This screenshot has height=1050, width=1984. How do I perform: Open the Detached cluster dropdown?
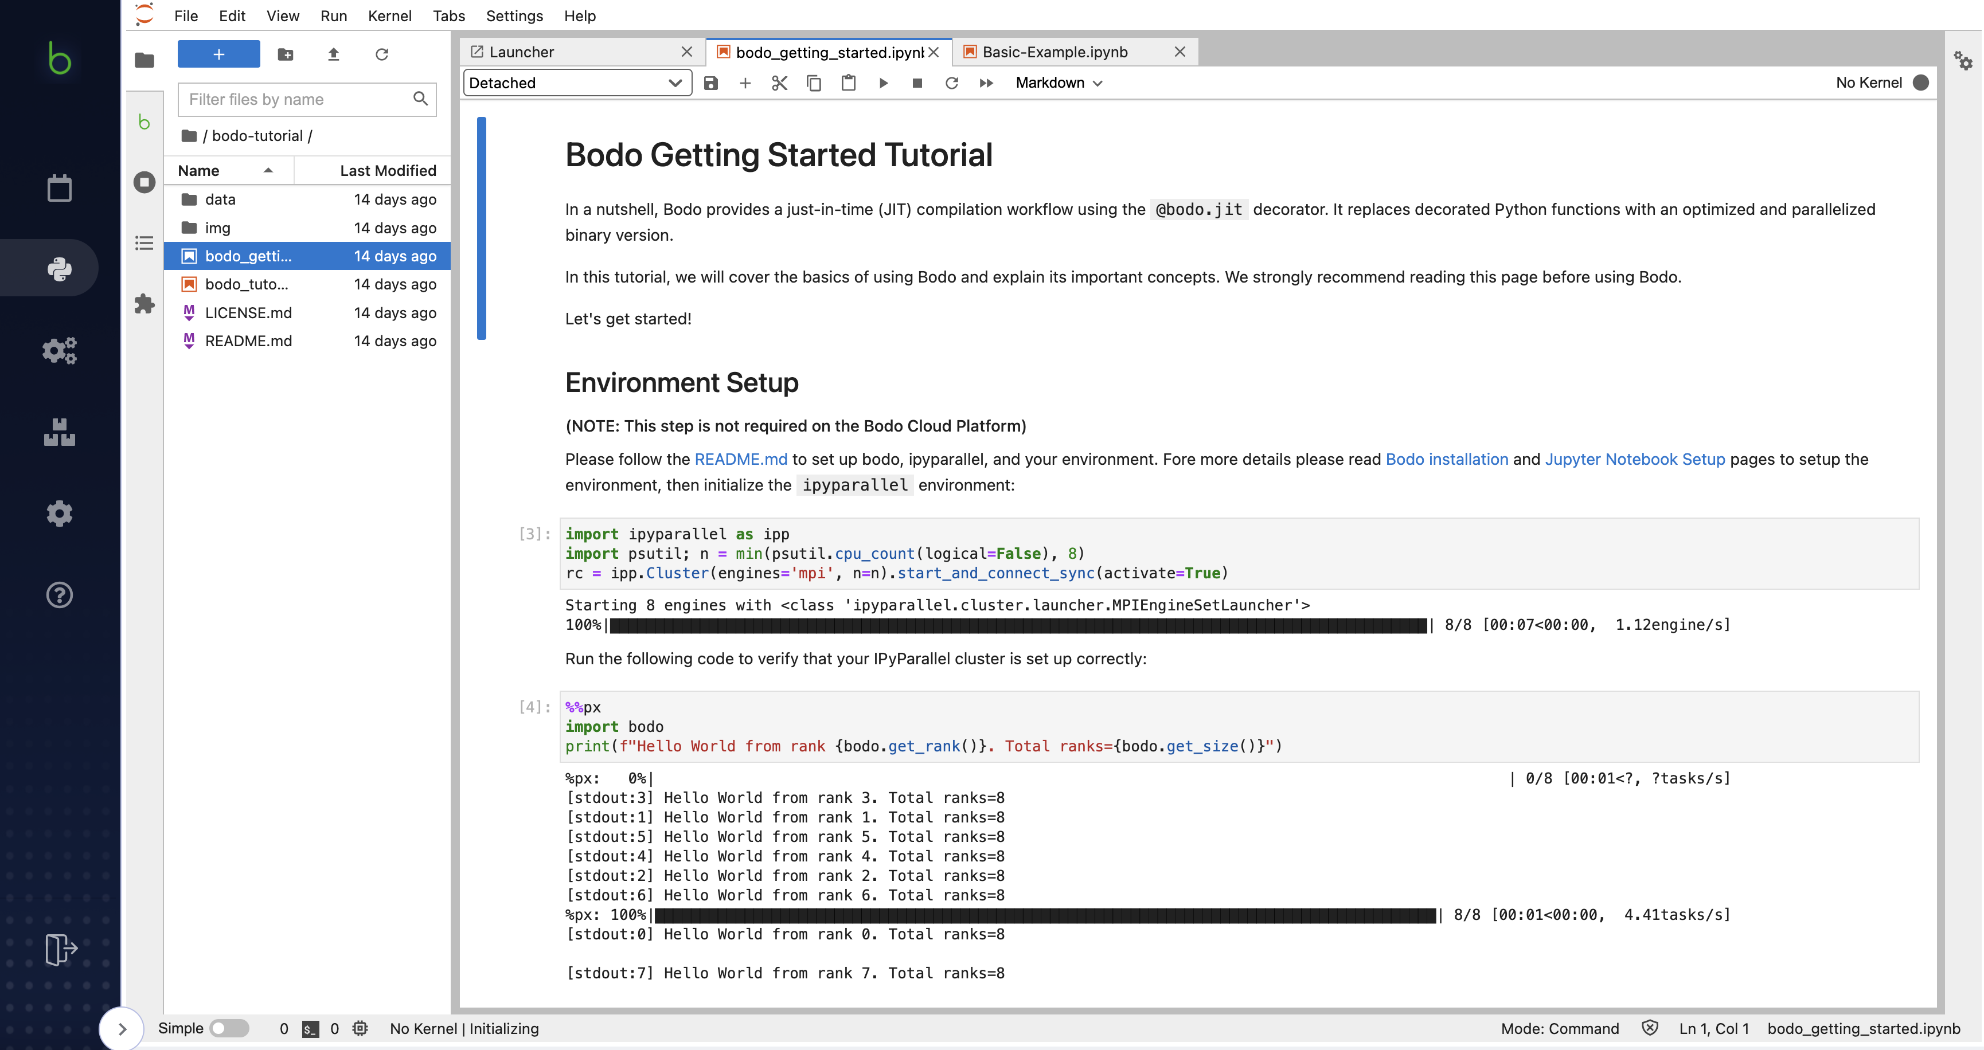[x=576, y=83]
